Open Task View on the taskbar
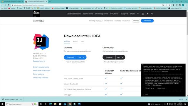The width and height of the screenshot is (188, 106). [x=46, y=104]
